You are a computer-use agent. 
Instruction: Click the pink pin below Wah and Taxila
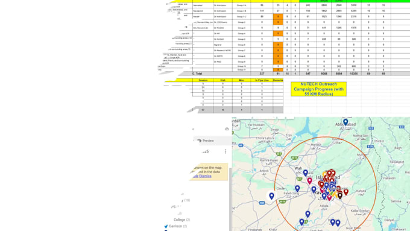coord(309,181)
